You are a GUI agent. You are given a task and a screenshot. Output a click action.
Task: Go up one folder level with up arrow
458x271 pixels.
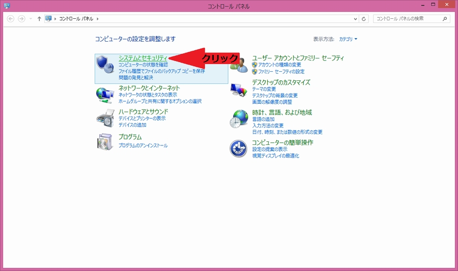click(39, 19)
